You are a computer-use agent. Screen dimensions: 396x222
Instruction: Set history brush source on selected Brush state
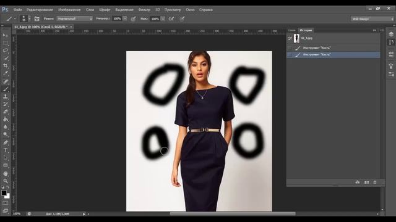(x=290, y=55)
